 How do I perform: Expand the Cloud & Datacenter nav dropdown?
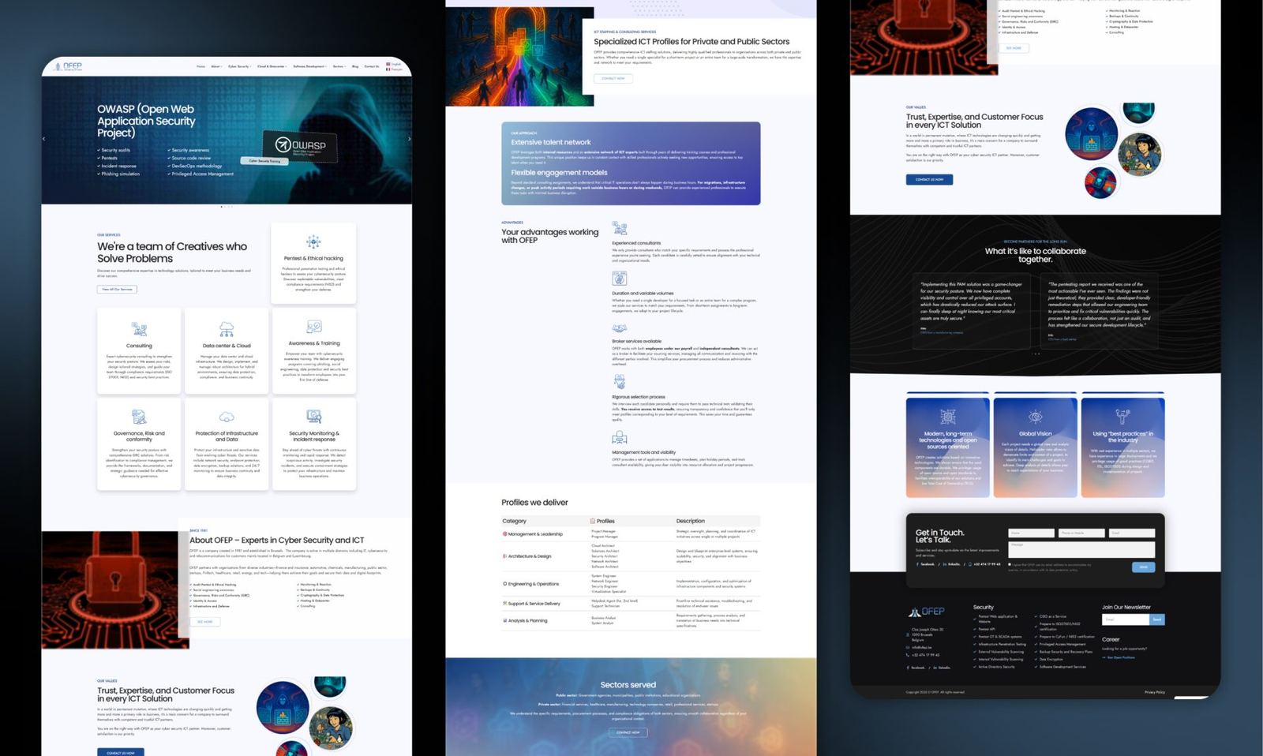pyautogui.click(x=272, y=66)
